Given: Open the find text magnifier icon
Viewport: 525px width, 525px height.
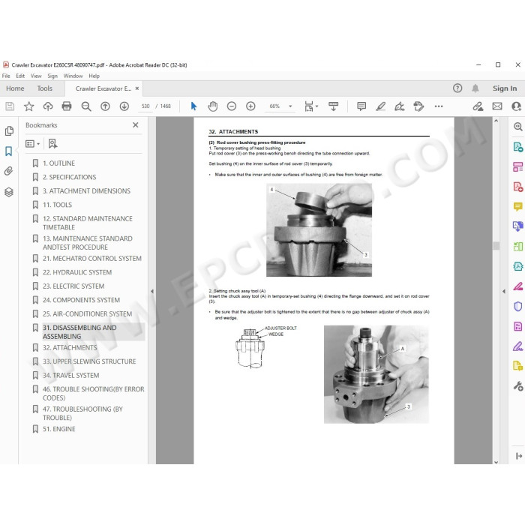Looking at the screenshot, I should point(86,106).
